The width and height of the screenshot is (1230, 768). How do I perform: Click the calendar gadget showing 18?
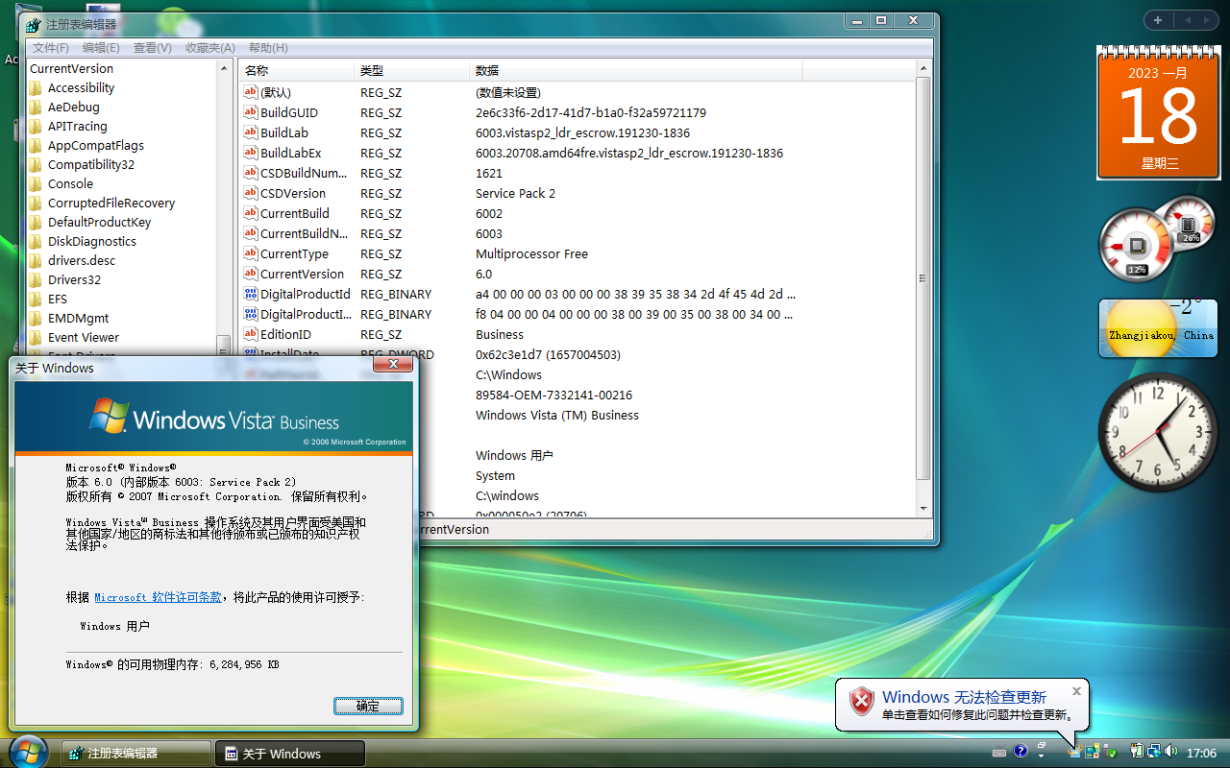point(1158,113)
